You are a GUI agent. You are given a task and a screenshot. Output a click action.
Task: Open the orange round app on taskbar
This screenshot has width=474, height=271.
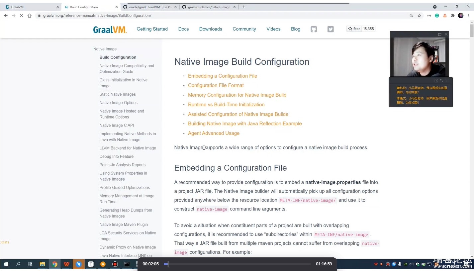coord(103,264)
